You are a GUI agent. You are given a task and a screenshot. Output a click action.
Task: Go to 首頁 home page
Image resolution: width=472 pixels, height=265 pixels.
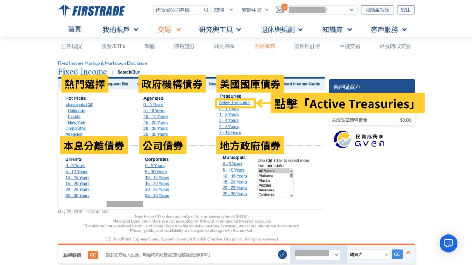74,29
